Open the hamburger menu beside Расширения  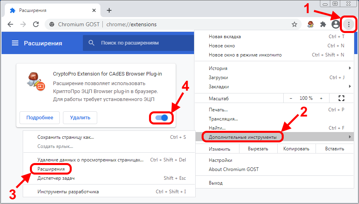[15, 43]
